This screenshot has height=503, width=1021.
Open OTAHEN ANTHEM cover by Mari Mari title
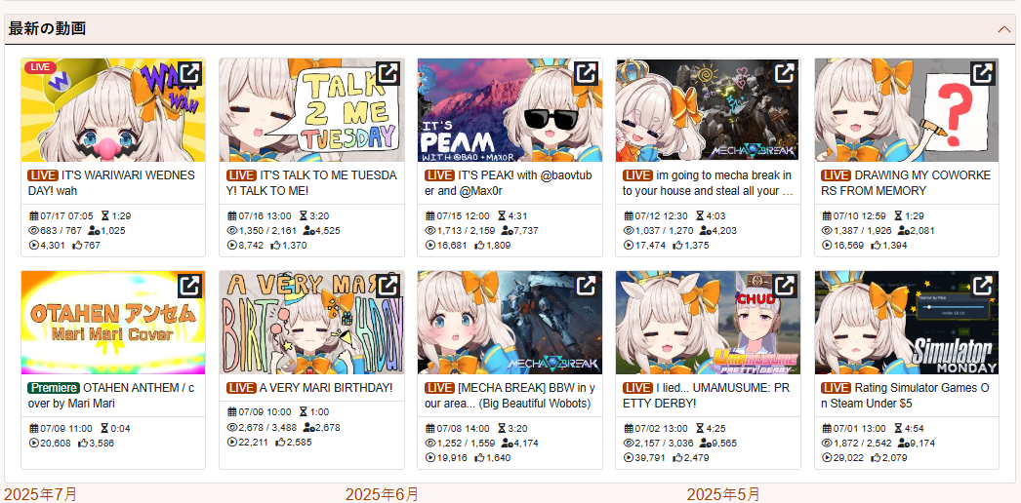pos(111,396)
